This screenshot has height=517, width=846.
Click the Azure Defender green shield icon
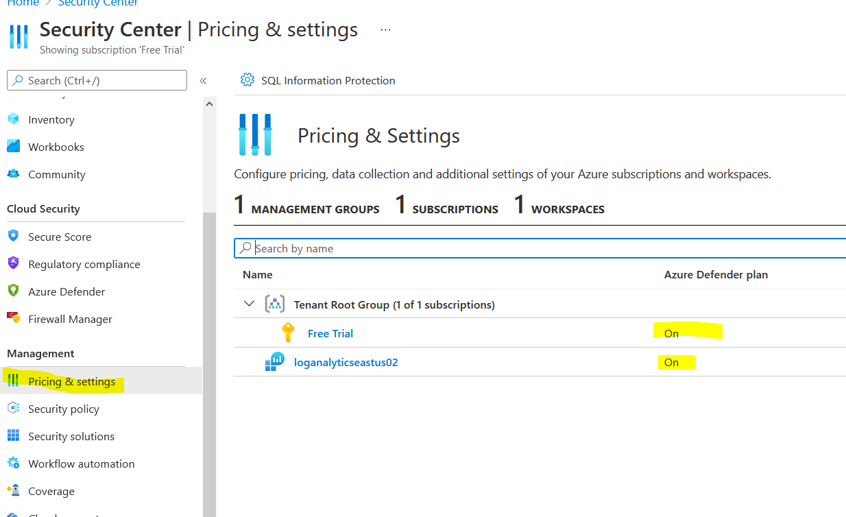coord(13,291)
